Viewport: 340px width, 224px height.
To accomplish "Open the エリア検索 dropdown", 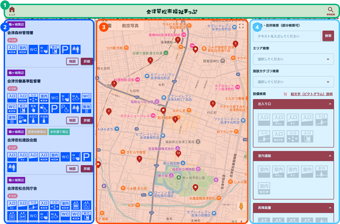I will (x=293, y=59).
